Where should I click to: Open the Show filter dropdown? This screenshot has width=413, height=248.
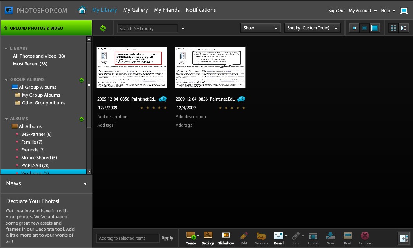(260, 28)
